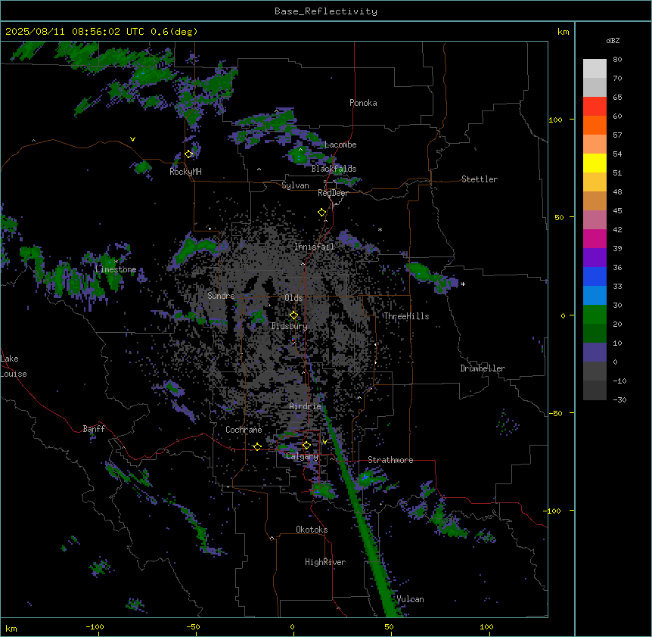Click the Vulcan city label
The width and height of the screenshot is (652, 637).
[411, 599]
